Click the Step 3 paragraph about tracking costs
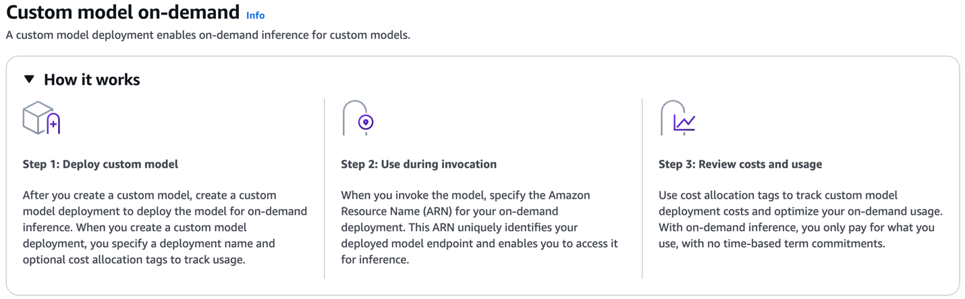This screenshot has height=299, width=965. pyautogui.click(x=800, y=219)
